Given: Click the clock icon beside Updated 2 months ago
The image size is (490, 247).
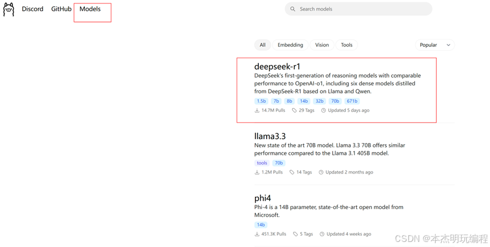Looking at the screenshot, I should coord(321,172).
